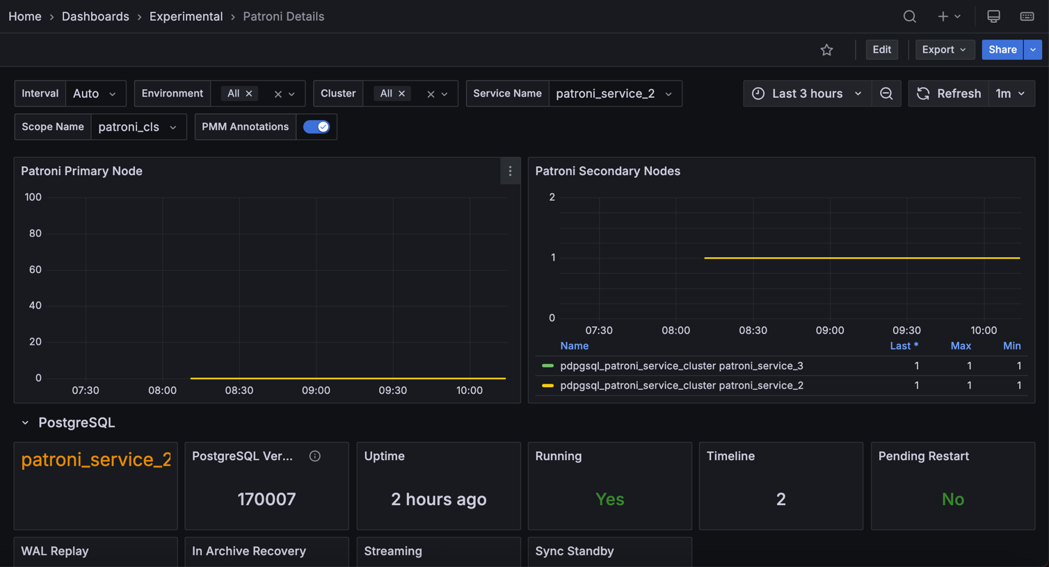Enable kiosk mode via the monitor icon
The image size is (1049, 567).
point(993,16)
